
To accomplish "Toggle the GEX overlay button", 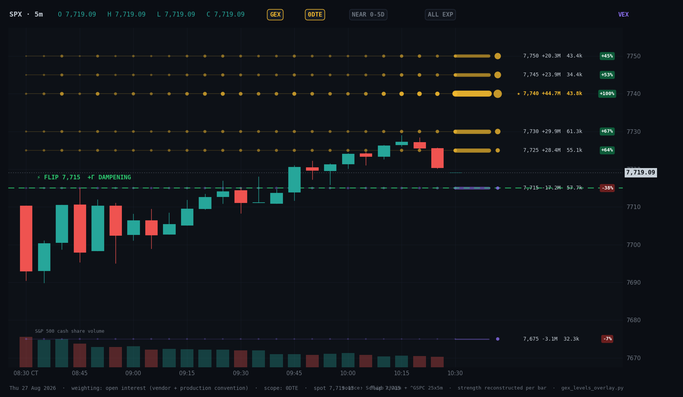I will [275, 15].
